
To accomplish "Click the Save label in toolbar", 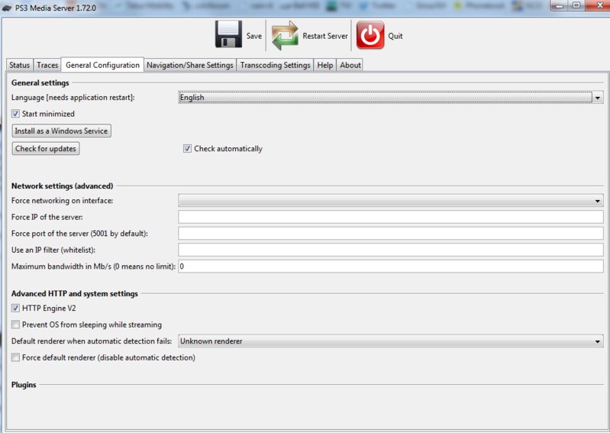I will (254, 36).
